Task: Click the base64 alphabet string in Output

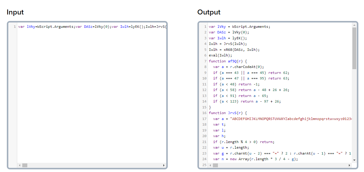Action: (291, 119)
